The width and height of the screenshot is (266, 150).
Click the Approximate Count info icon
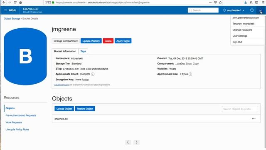pyautogui.click(x=93, y=74)
